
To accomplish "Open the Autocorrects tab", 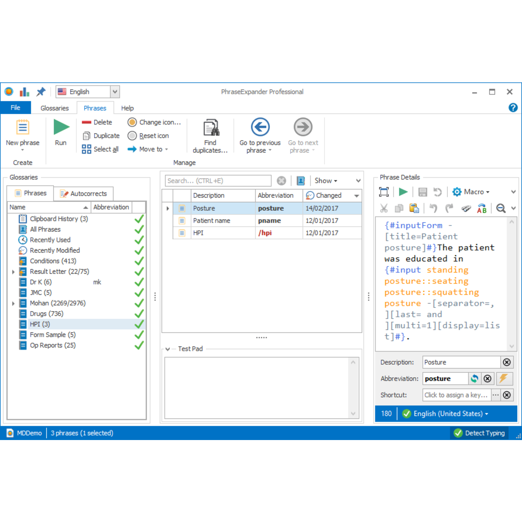I will pos(84,194).
